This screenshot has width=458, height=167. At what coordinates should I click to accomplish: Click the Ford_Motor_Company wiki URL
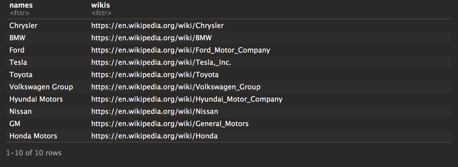tap(181, 50)
